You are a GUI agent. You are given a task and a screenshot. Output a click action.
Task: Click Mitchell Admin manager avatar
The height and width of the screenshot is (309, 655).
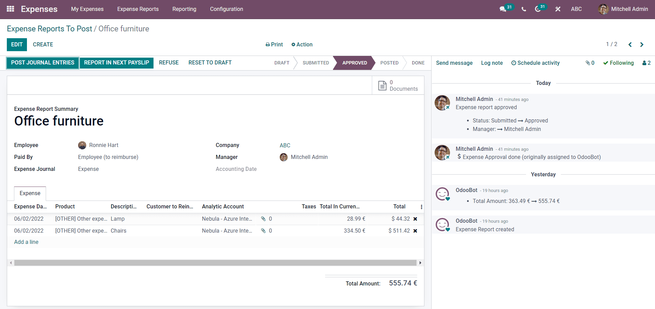pyautogui.click(x=283, y=157)
